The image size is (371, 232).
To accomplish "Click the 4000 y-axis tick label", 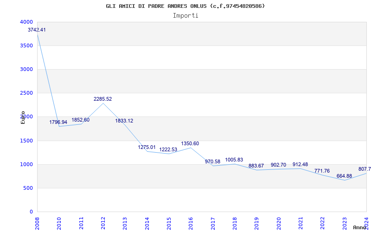I will point(26,22).
